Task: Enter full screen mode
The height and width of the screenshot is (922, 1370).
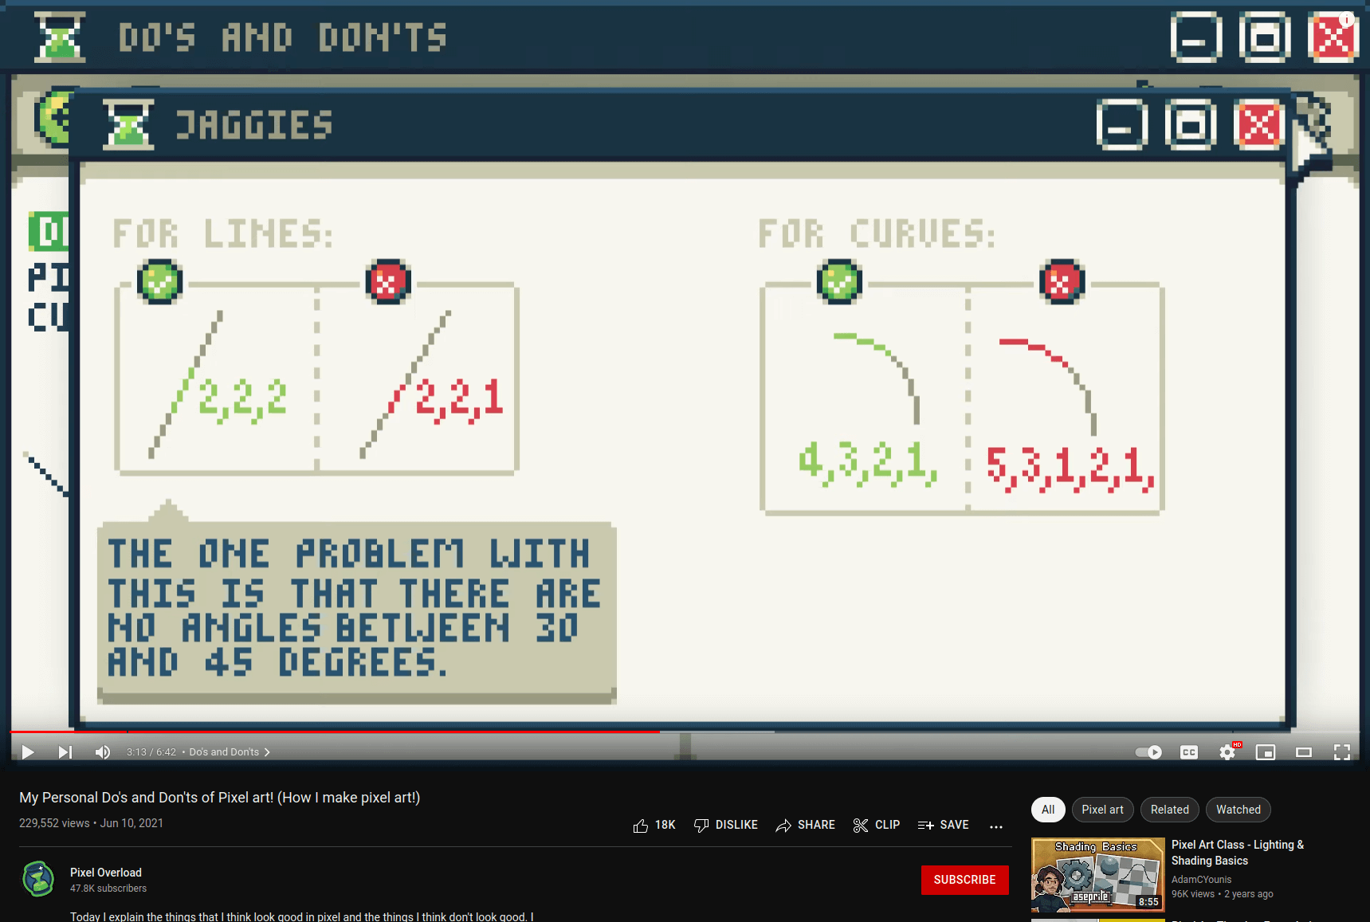Action: point(1342,752)
